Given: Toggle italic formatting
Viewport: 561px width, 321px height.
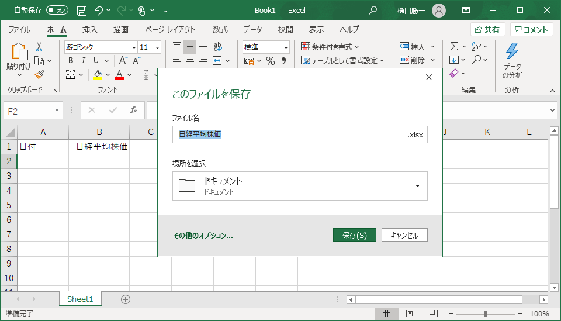Looking at the screenshot, I should pos(84,60).
